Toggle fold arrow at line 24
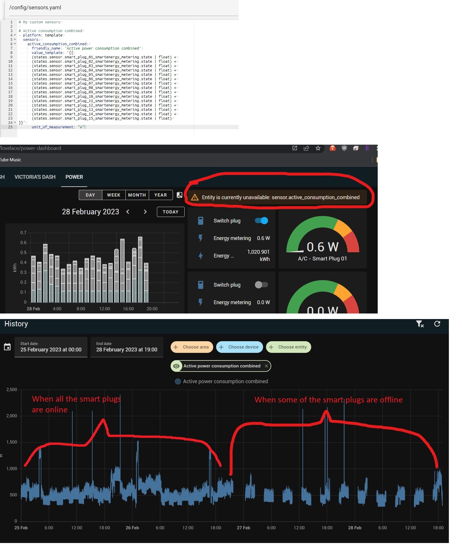 click(15, 123)
